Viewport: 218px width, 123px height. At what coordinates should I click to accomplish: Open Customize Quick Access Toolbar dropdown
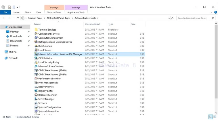pyautogui.click(x=17, y=7)
